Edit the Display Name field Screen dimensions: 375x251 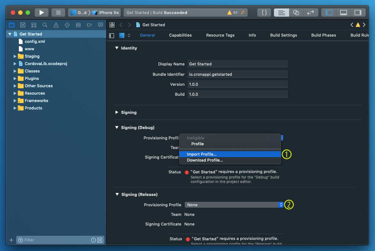238,64
